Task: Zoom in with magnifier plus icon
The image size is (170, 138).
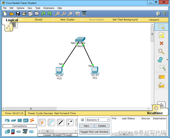Action: pyautogui.click(x=57, y=14)
